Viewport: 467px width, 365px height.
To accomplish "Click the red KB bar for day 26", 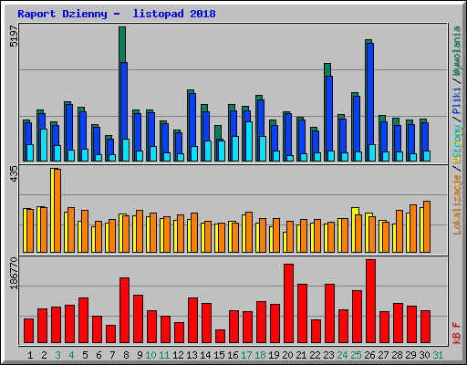I will pyautogui.click(x=370, y=301).
